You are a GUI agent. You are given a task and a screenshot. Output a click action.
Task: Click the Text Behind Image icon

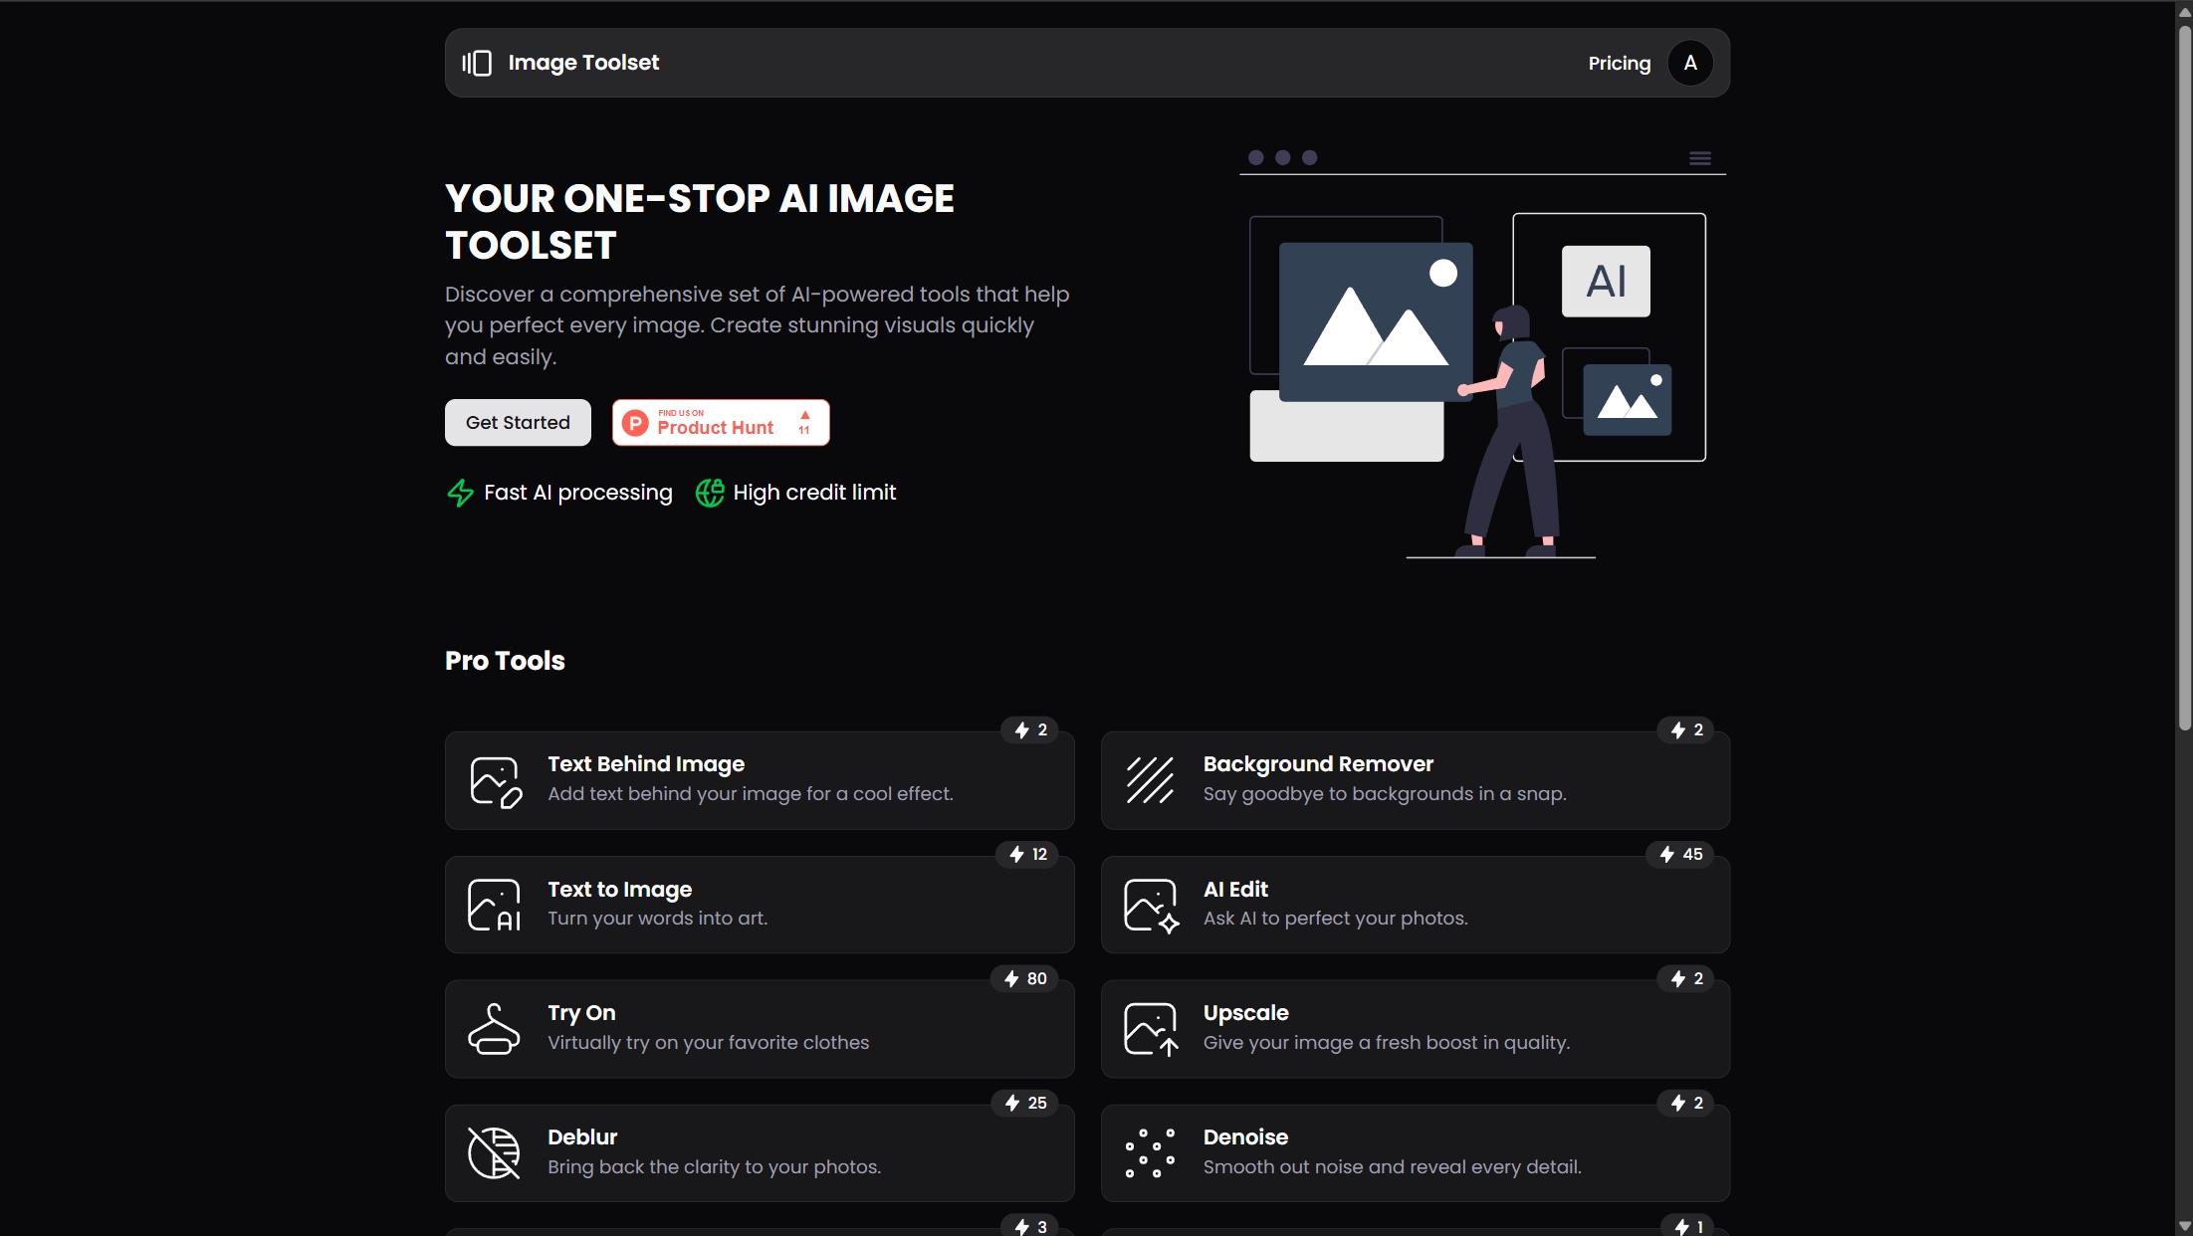496,782
